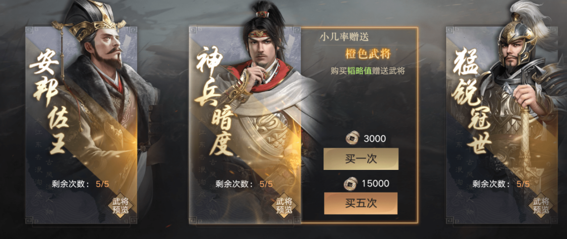Select the 猛锐冠世 general card
The height and width of the screenshot is (239, 567).
click(x=502, y=125)
